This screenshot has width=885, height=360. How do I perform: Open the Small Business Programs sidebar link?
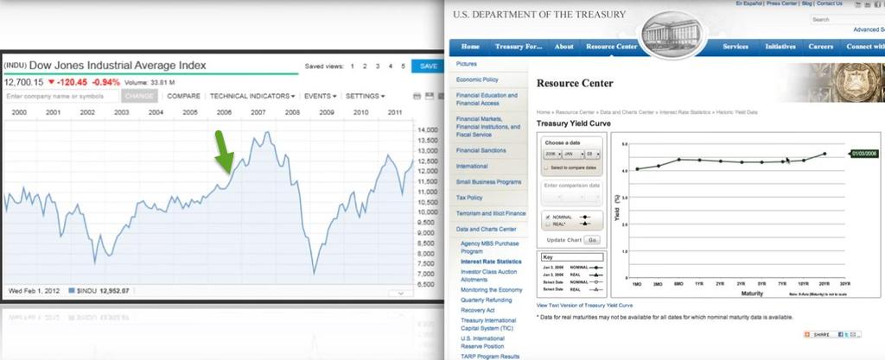[488, 182]
